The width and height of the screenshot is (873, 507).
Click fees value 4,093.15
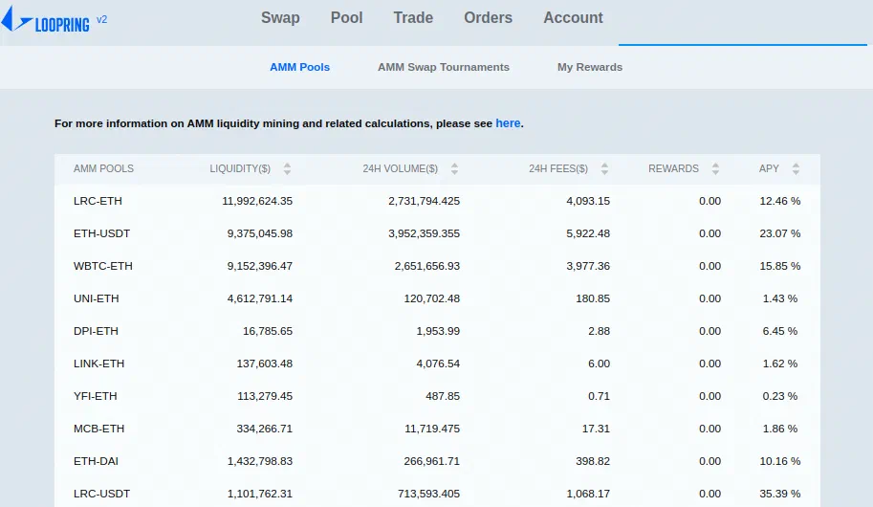coord(588,201)
